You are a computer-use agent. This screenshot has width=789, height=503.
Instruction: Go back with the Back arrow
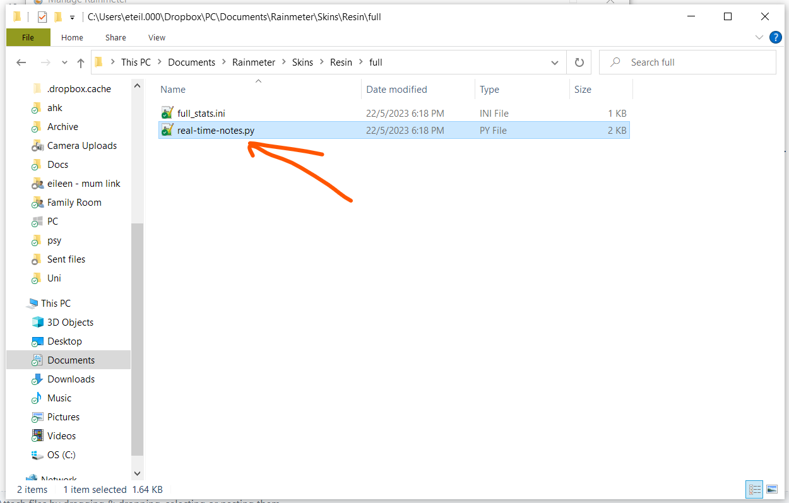(21, 62)
